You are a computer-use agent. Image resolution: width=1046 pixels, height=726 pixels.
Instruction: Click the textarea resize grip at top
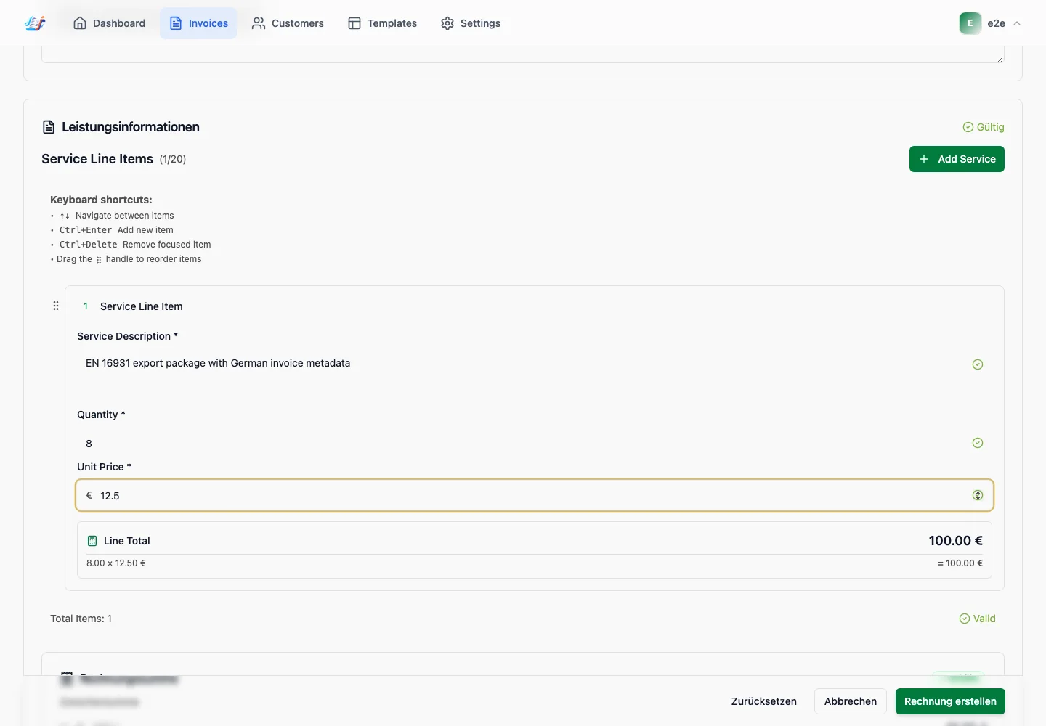[x=1000, y=58]
